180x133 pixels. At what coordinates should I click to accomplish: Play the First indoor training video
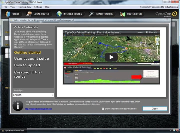(111, 57)
